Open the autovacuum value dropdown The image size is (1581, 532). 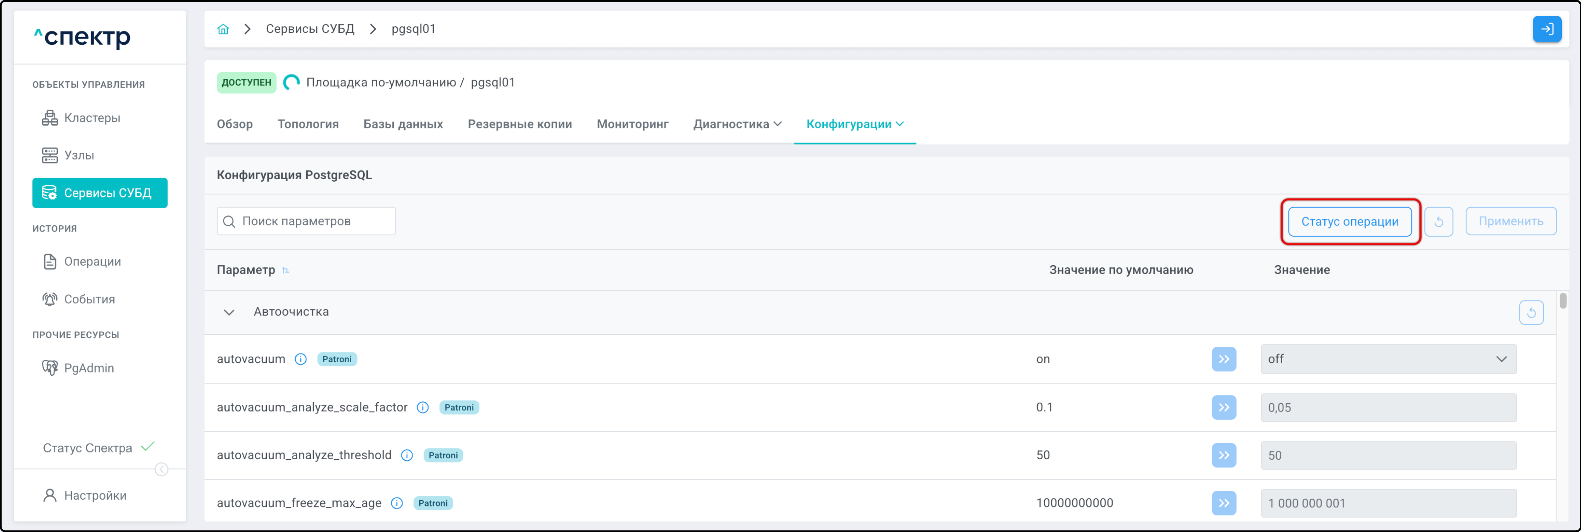point(1388,359)
